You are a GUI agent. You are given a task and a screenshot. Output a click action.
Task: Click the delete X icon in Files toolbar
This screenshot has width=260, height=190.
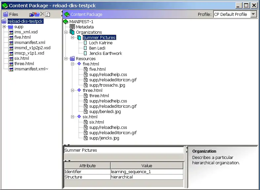[42, 14]
